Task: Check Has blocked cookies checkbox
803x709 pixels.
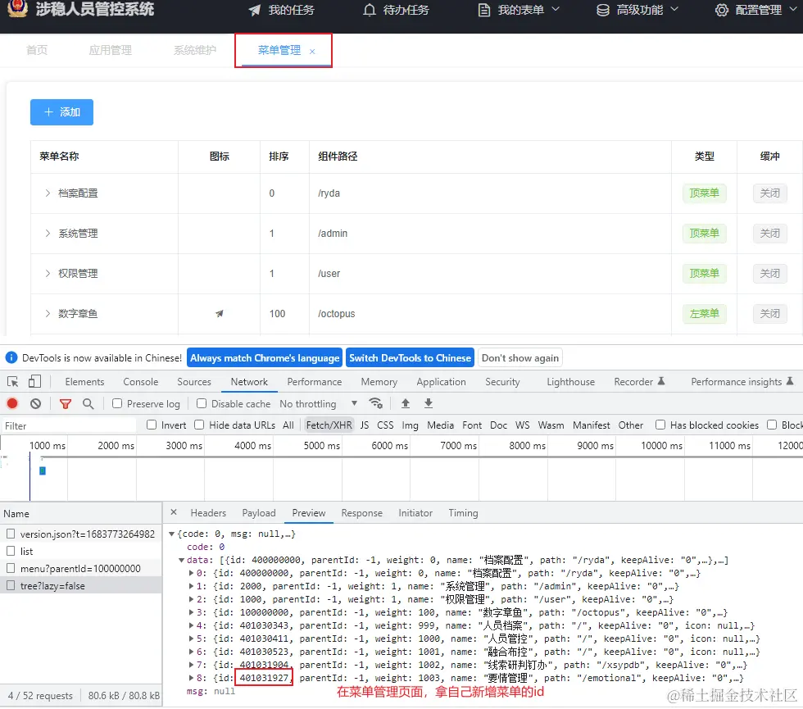Action: [x=660, y=425]
